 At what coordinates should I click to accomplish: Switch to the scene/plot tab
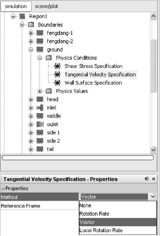point(47,6)
